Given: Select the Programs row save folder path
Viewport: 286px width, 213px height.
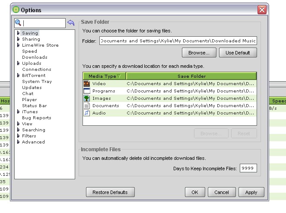Looking at the screenshot, I should click(190, 91).
